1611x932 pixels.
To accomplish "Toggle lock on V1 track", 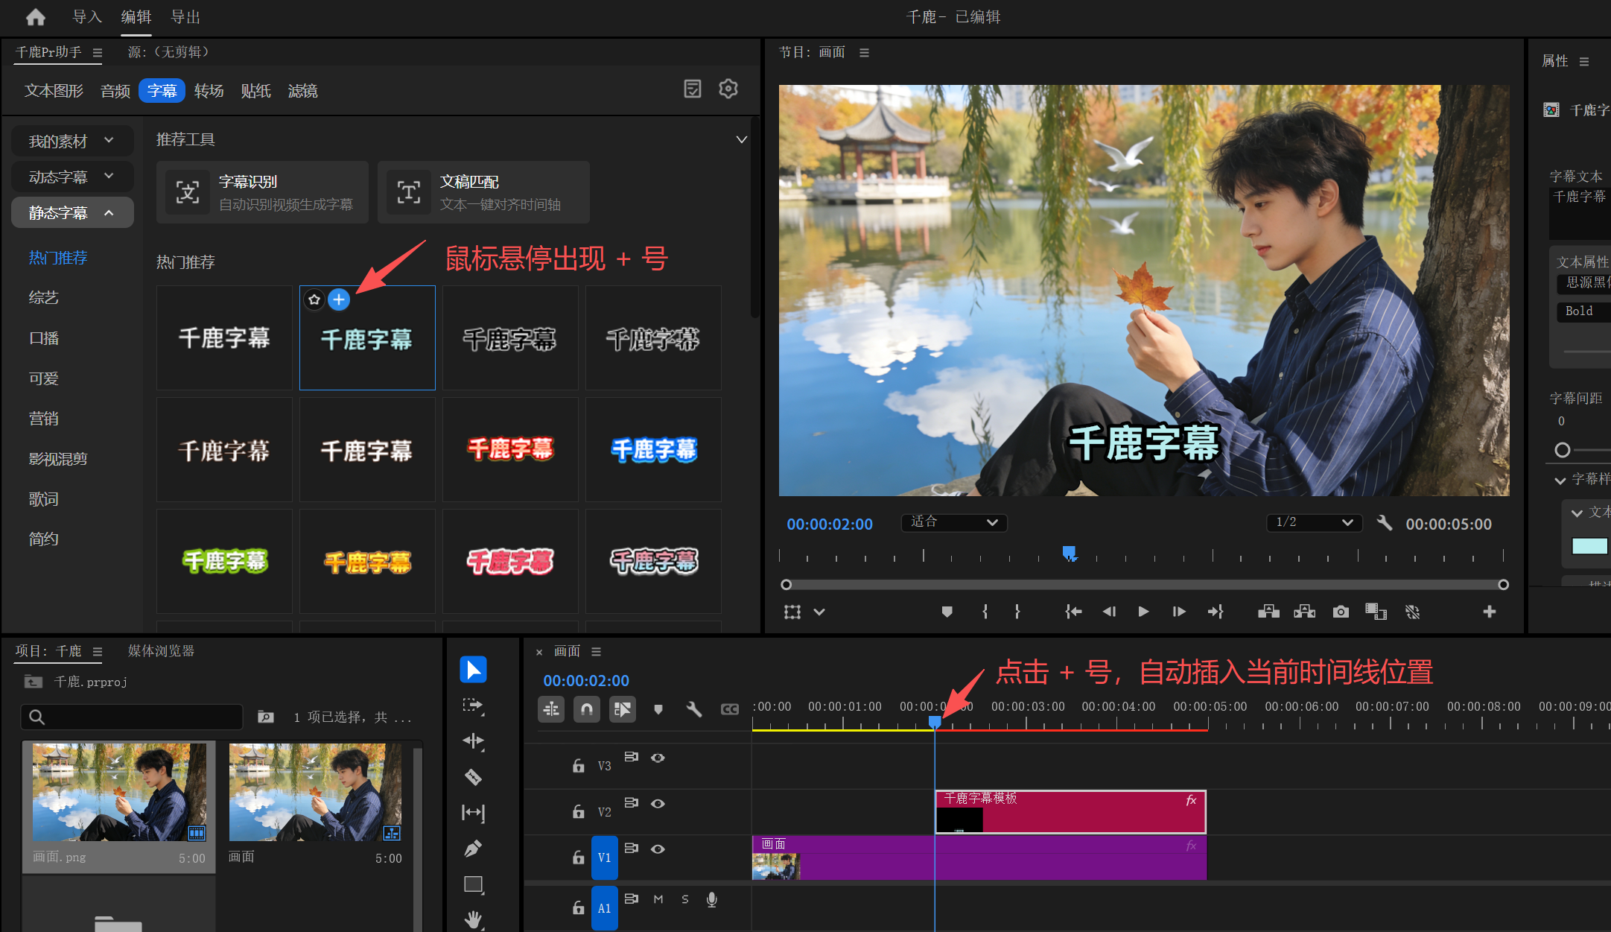I will pyautogui.click(x=578, y=857).
